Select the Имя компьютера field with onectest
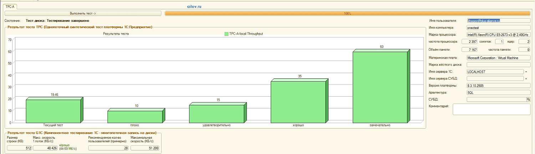The height and width of the screenshot is (154, 535). coord(498,27)
